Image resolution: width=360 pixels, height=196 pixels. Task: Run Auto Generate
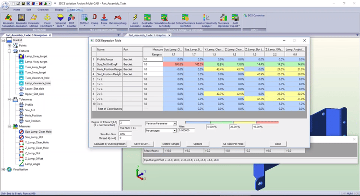[135, 21]
